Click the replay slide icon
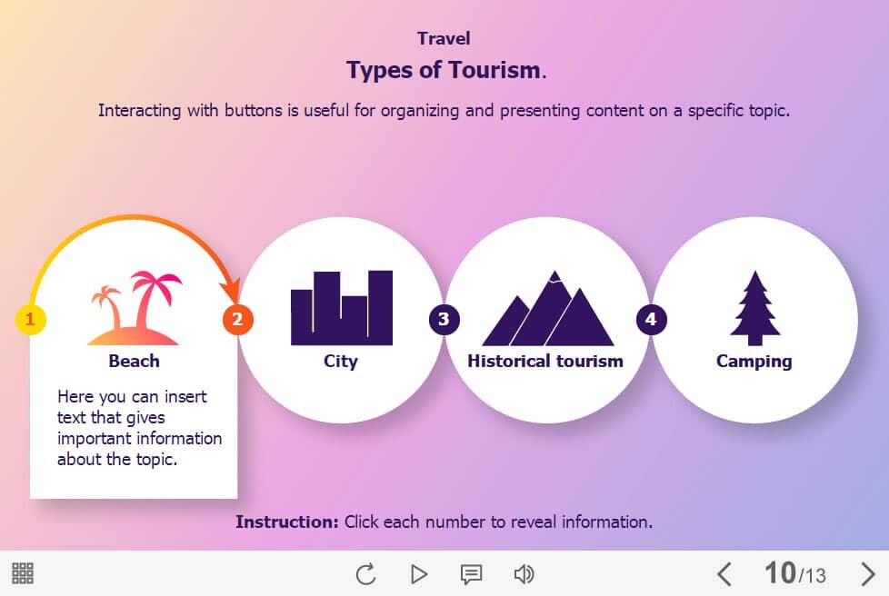889x596 pixels. point(365,574)
